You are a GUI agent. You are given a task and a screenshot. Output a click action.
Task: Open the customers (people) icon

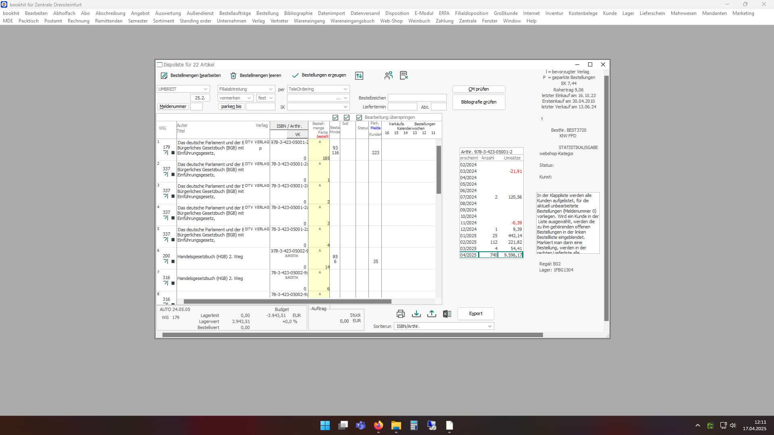point(388,75)
